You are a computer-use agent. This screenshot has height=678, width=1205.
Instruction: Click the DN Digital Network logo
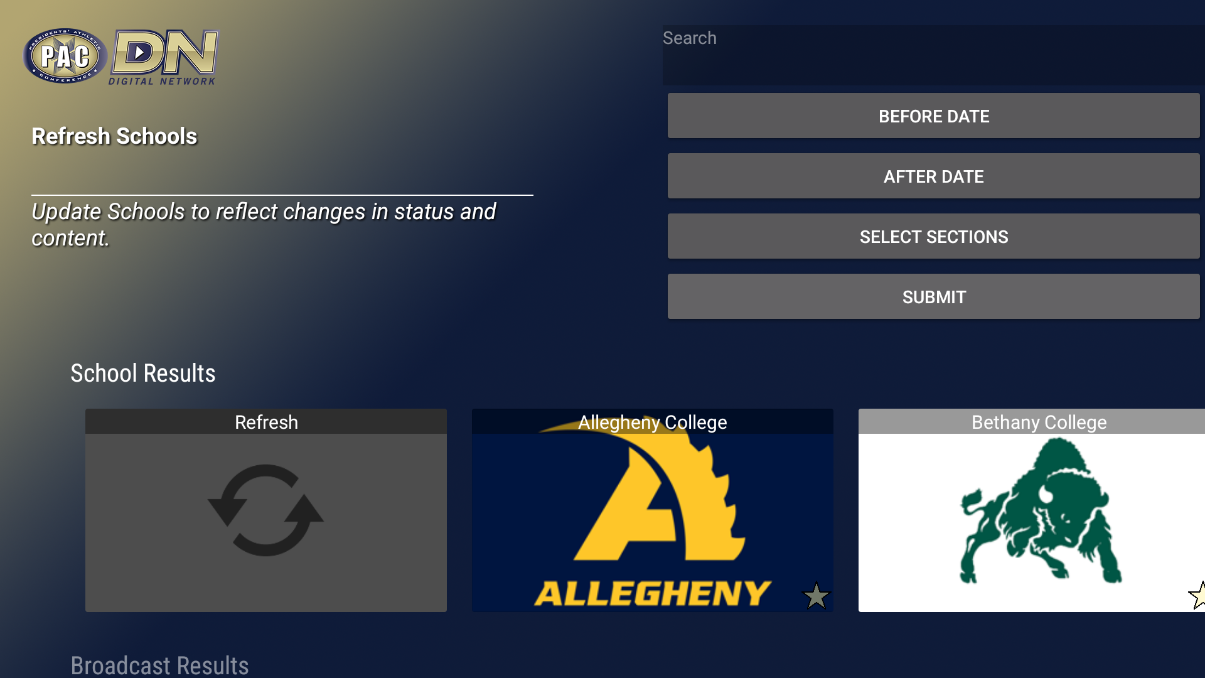[x=164, y=58]
